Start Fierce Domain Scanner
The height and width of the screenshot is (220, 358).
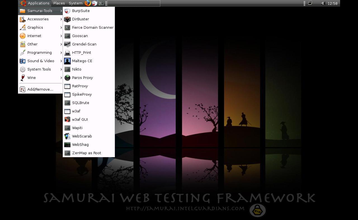tap(93, 27)
